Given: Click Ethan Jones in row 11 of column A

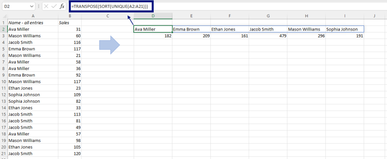Looking at the screenshot, I should [x=33, y=88].
